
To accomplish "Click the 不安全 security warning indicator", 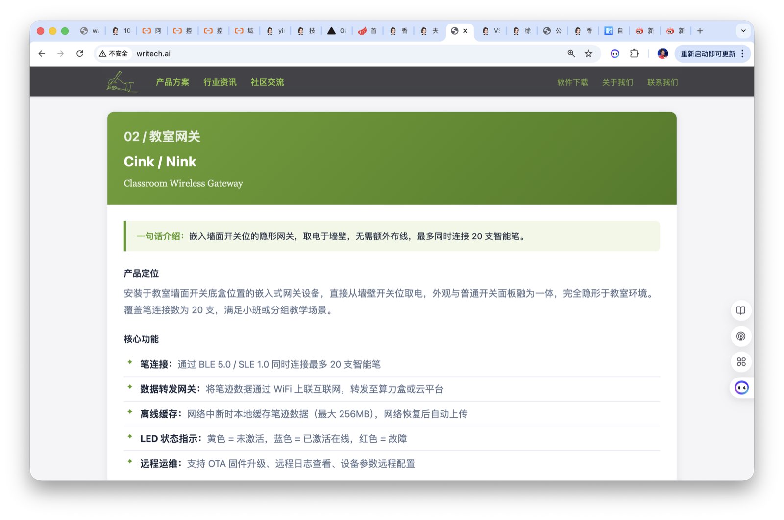I will 113,54.
